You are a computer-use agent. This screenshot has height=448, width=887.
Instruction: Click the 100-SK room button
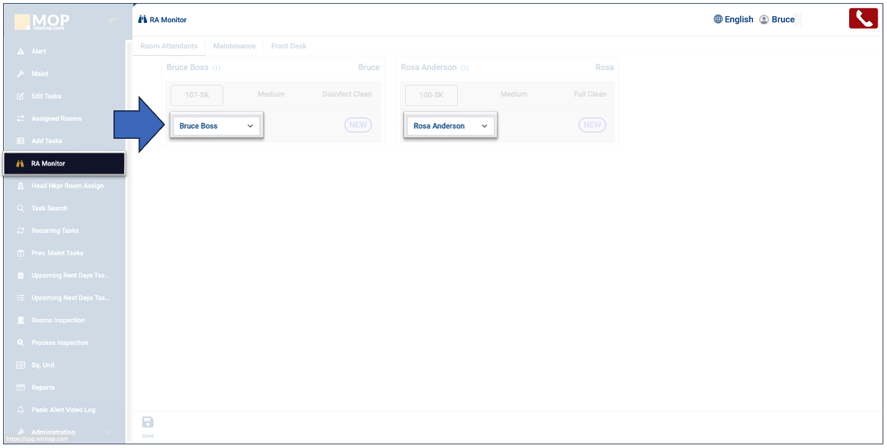(431, 95)
